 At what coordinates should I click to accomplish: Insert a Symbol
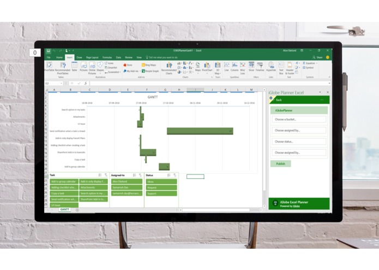[x=308, y=68]
